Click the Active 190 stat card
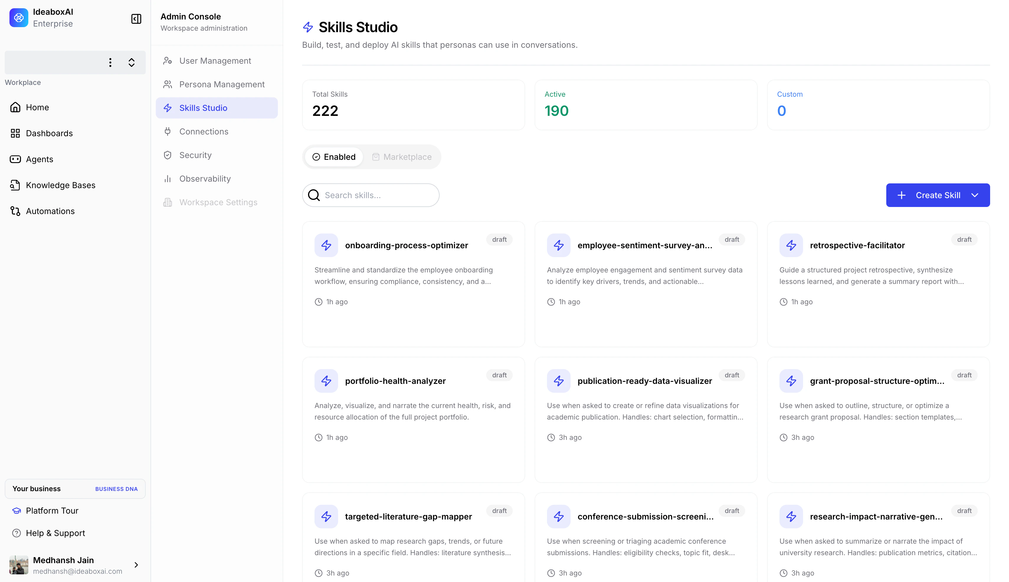Screen dimensions: 1009x582 (x=646, y=105)
